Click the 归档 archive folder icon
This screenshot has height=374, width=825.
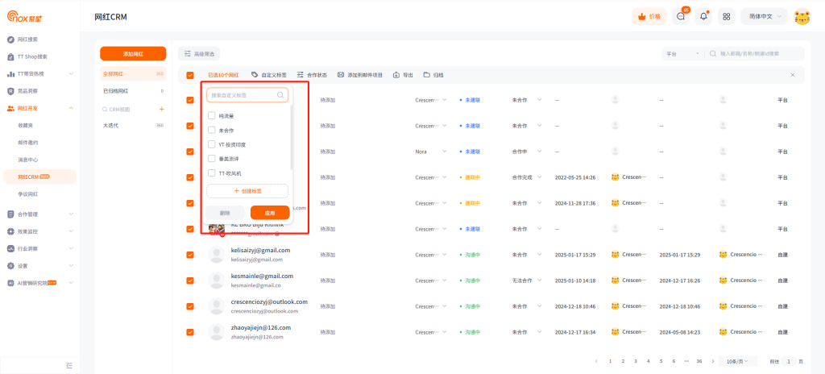pyautogui.click(x=427, y=75)
